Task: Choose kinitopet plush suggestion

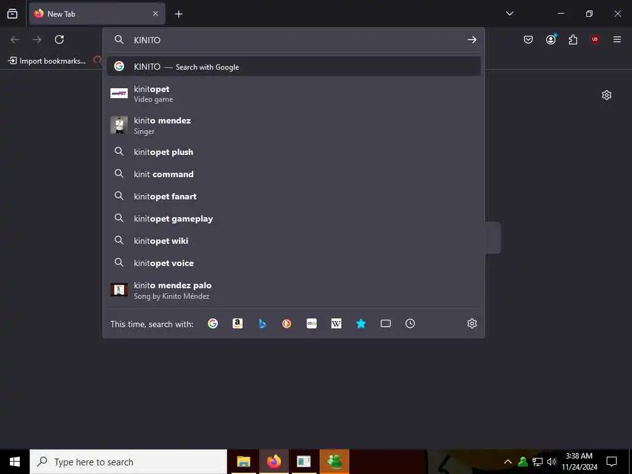Action: 294,152
